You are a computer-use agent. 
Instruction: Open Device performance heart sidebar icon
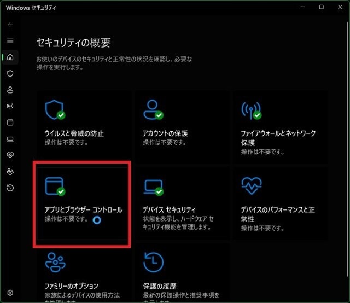10,155
